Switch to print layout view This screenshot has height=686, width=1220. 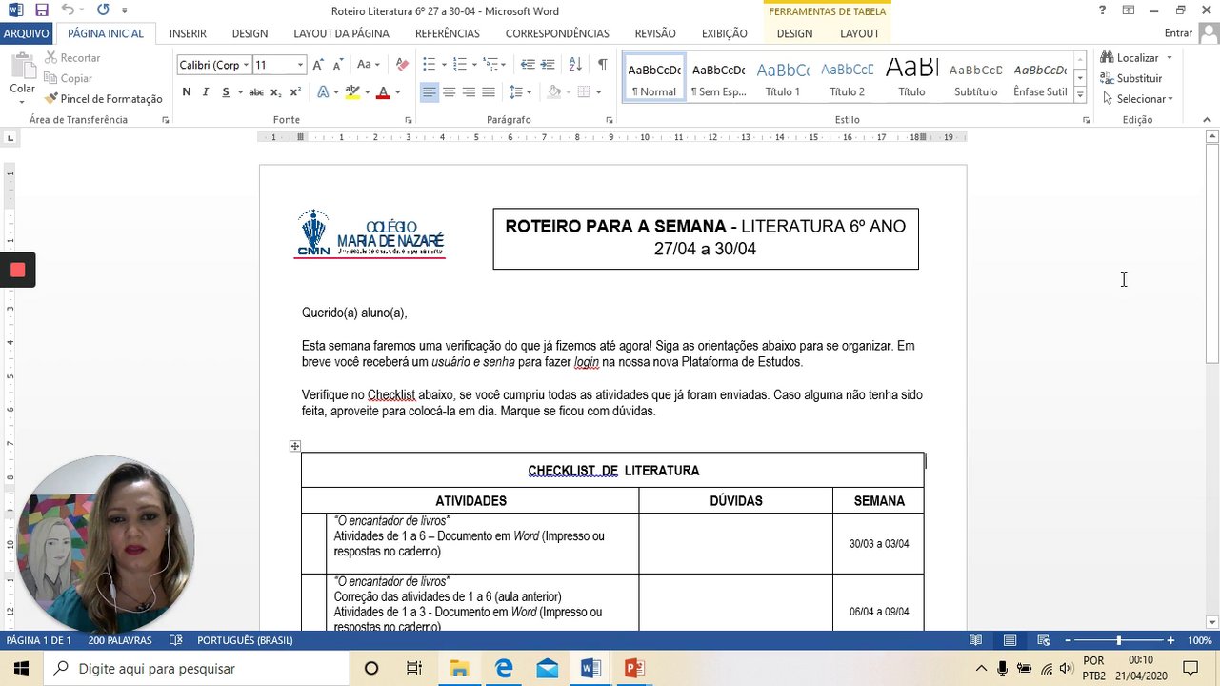pos(1010,640)
